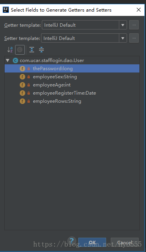Click field icon beside employeeSex

[x=22, y=77]
